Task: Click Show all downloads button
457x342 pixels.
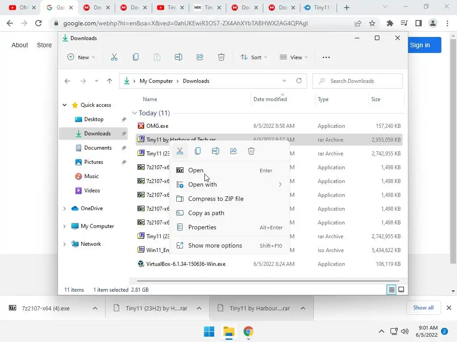Action: 423,308
